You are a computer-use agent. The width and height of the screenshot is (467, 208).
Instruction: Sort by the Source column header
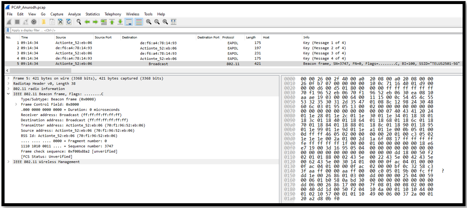point(74,37)
